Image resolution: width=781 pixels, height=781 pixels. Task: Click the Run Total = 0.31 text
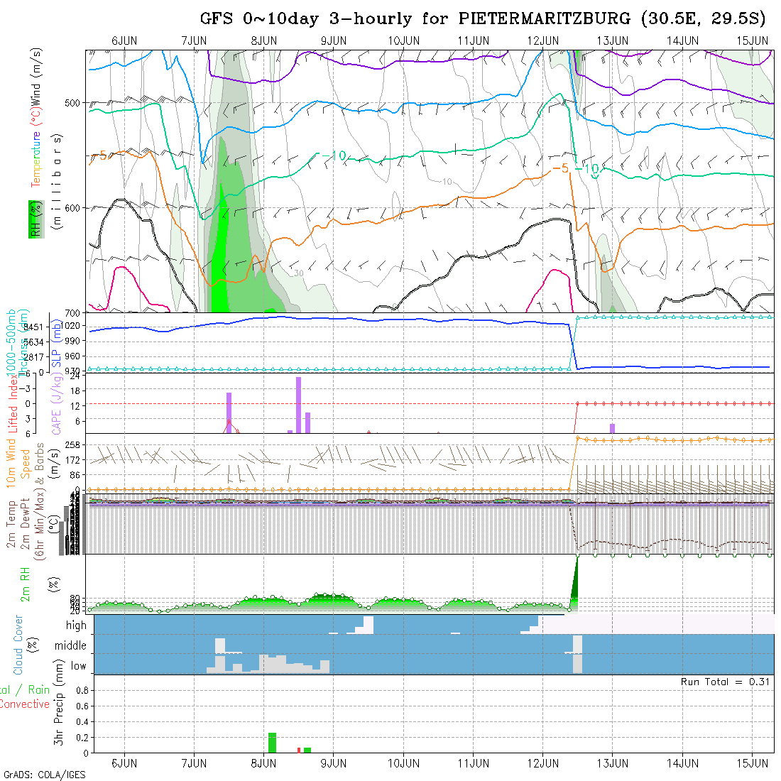coord(726,682)
